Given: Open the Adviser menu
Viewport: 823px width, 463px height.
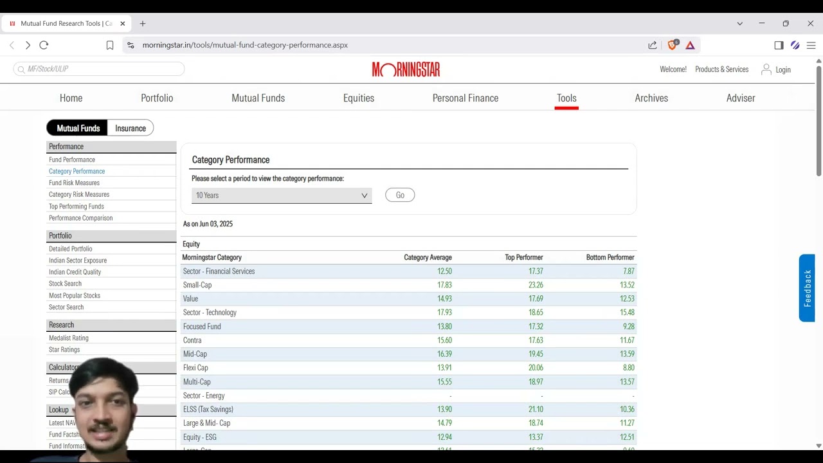Looking at the screenshot, I should [741, 98].
